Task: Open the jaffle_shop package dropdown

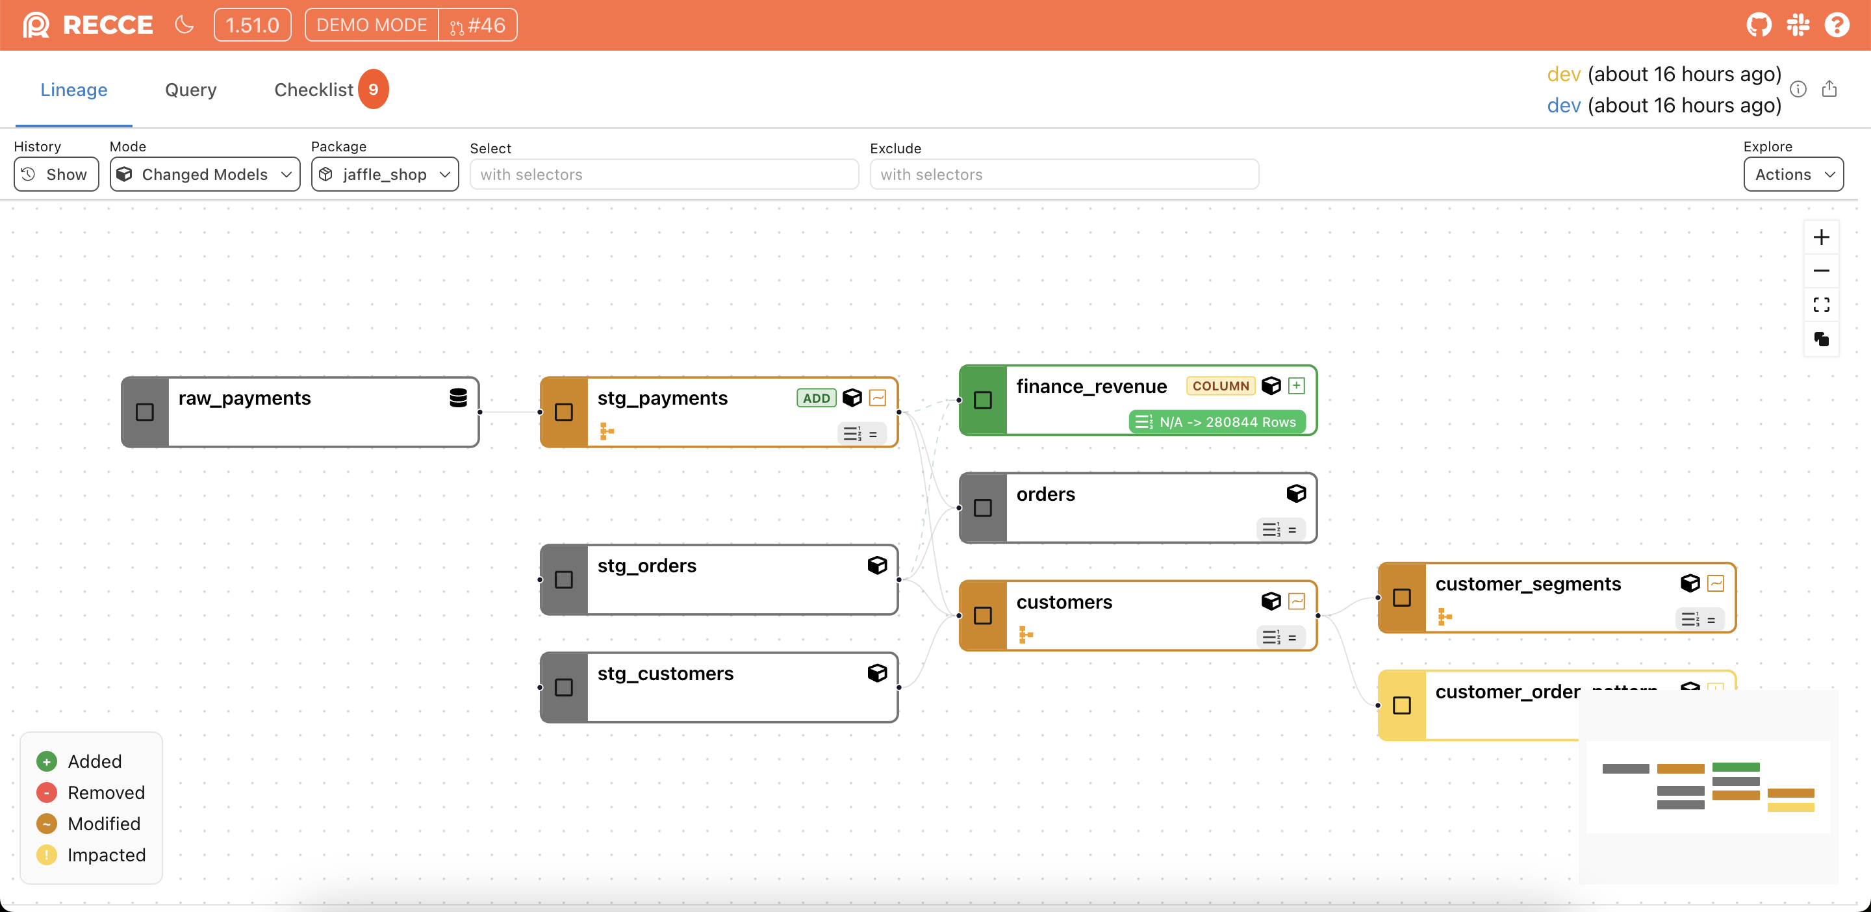Action: [x=385, y=174]
